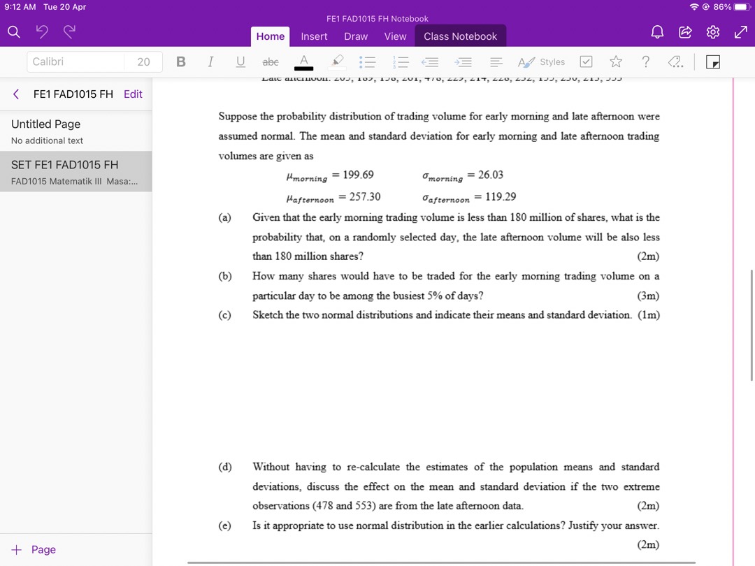This screenshot has width=755, height=566.
Task: Add a new page with Page button
Action: coord(33,549)
